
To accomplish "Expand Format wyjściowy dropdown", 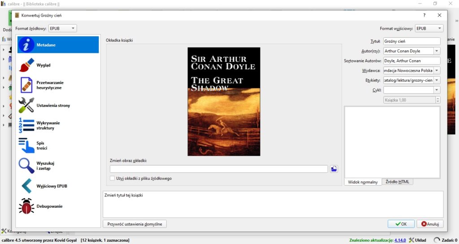I will click(x=429, y=28).
